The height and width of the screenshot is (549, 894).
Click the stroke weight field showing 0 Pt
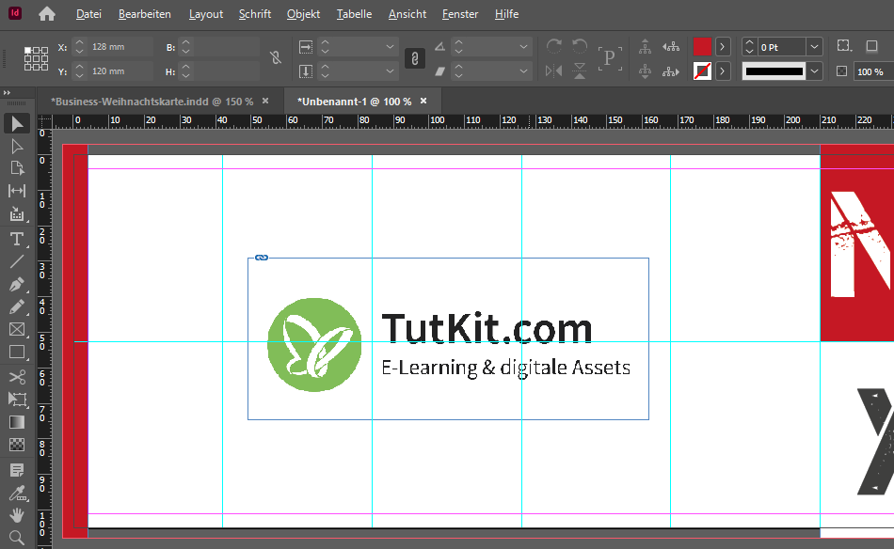(782, 47)
